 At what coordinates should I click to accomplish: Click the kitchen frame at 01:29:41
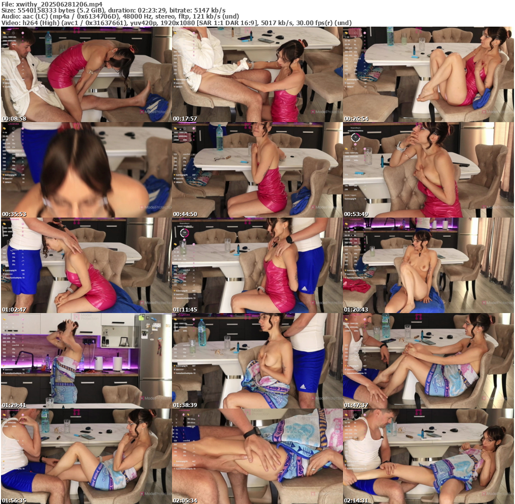(86, 361)
